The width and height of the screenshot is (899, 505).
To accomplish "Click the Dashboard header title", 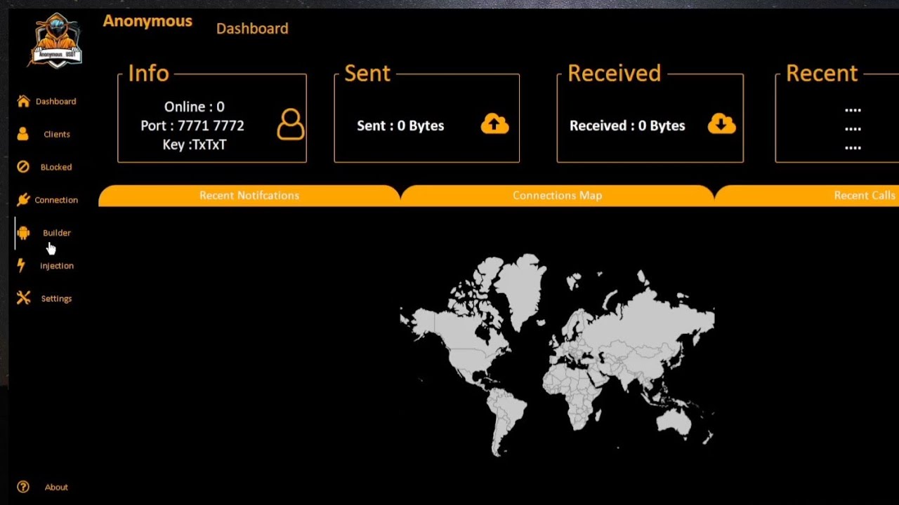I will coord(252,29).
